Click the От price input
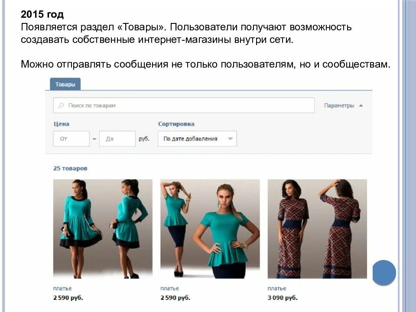This screenshot has height=312, width=416. (71, 139)
